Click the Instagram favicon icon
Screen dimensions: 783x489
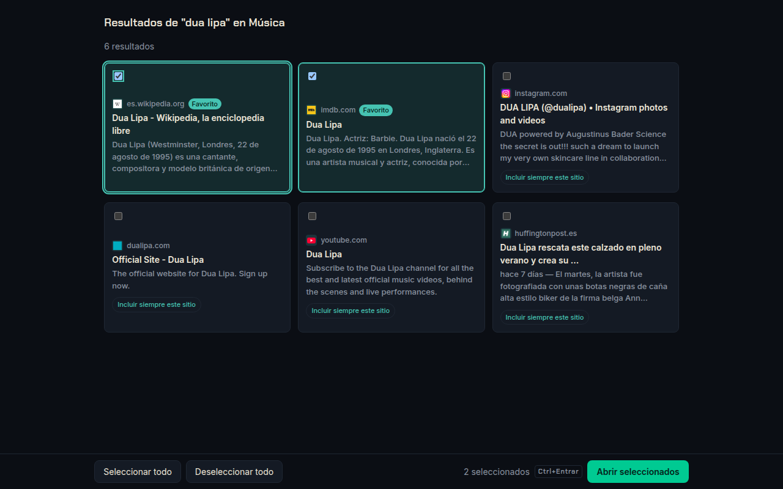pyautogui.click(x=506, y=94)
